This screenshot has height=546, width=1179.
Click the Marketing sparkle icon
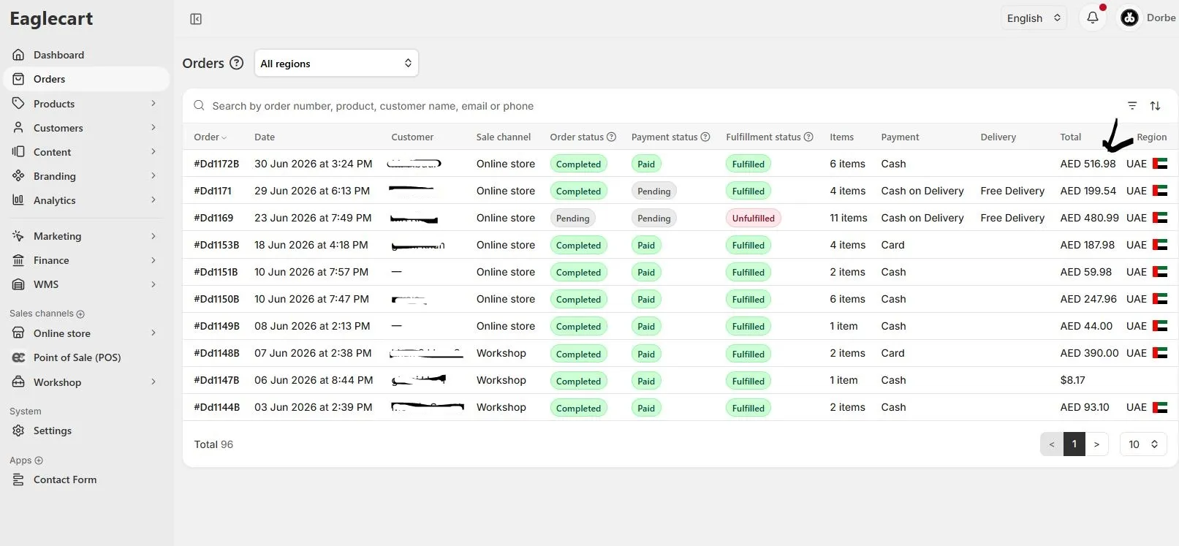18,236
